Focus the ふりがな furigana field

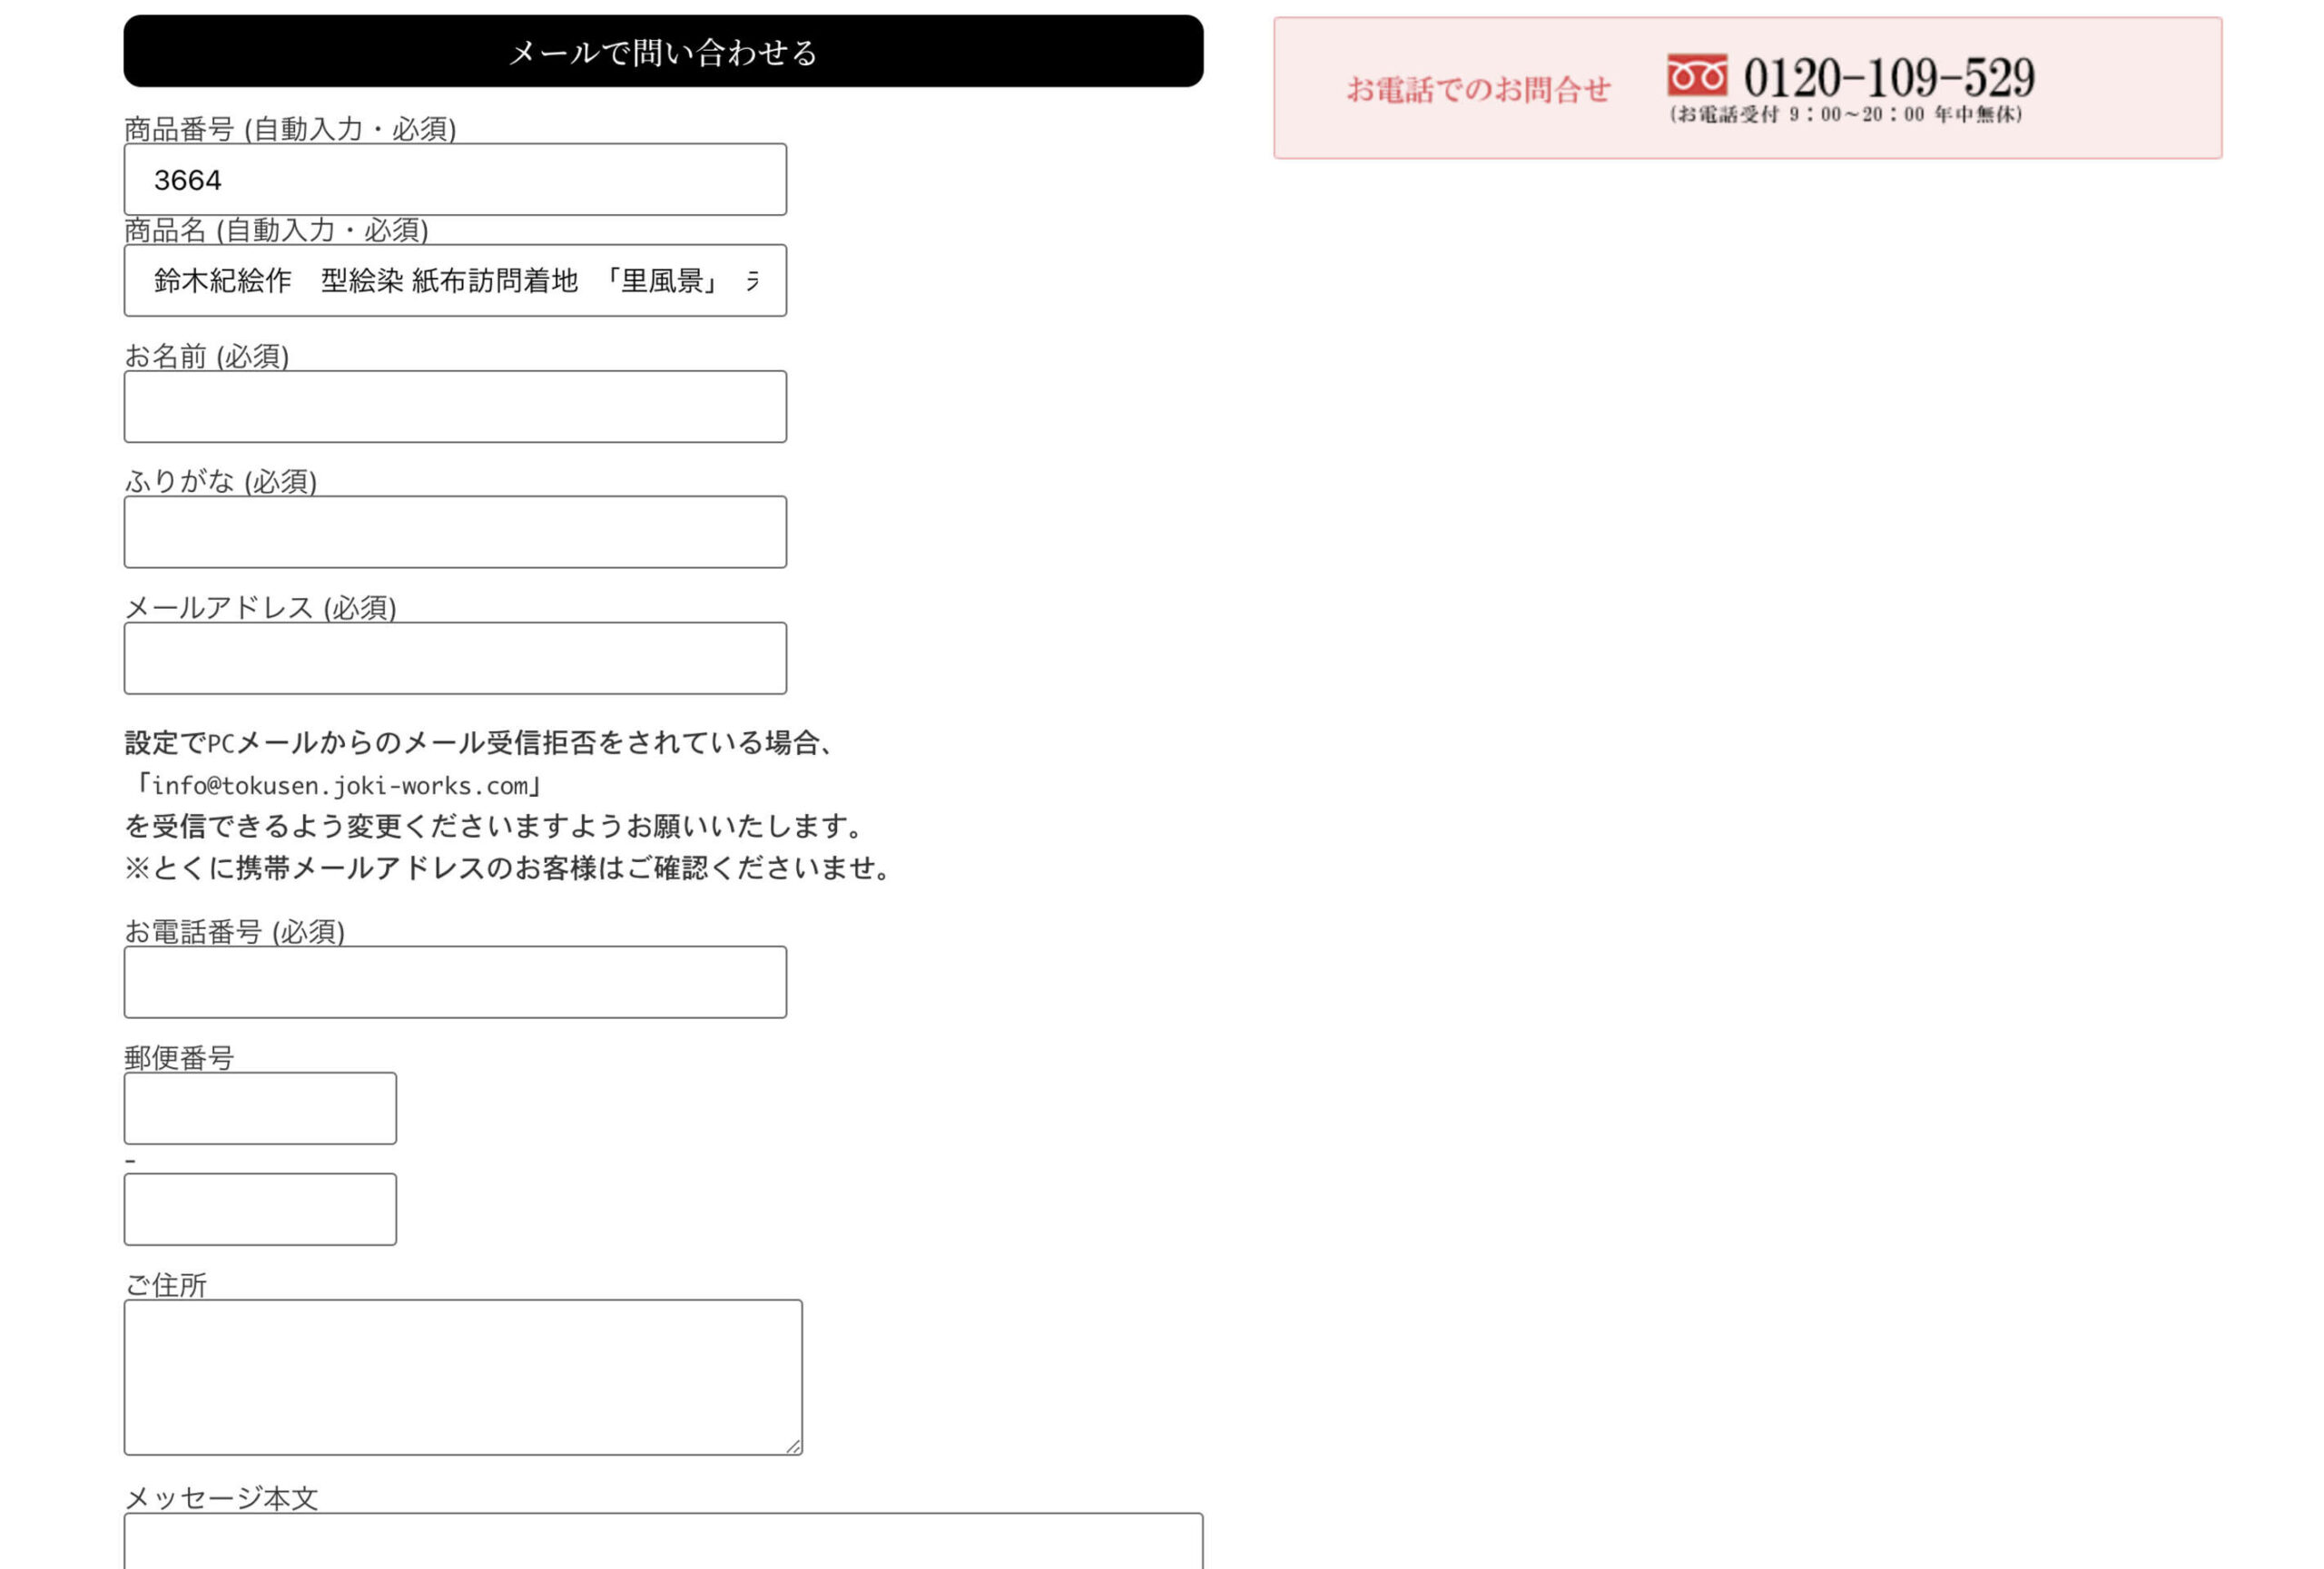coord(454,532)
